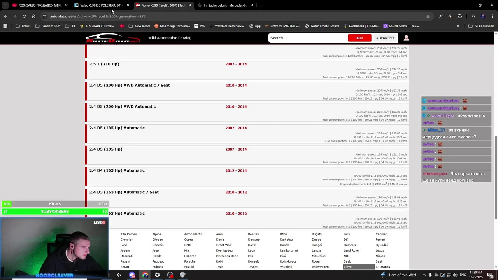The height and width of the screenshot is (280, 498).
Task: Click the SUBSCRIBERS goal progress bar
Action: pyautogui.click(x=55, y=211)
